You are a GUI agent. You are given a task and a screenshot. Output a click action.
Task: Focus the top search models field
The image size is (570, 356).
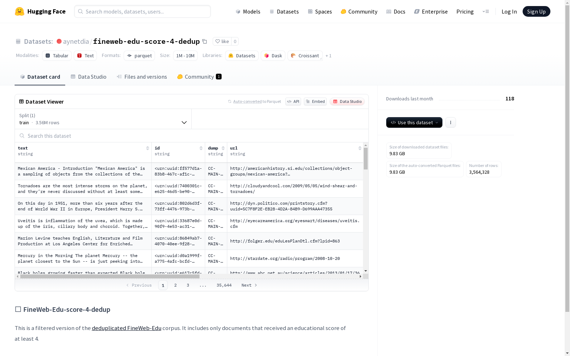point(142,11)
